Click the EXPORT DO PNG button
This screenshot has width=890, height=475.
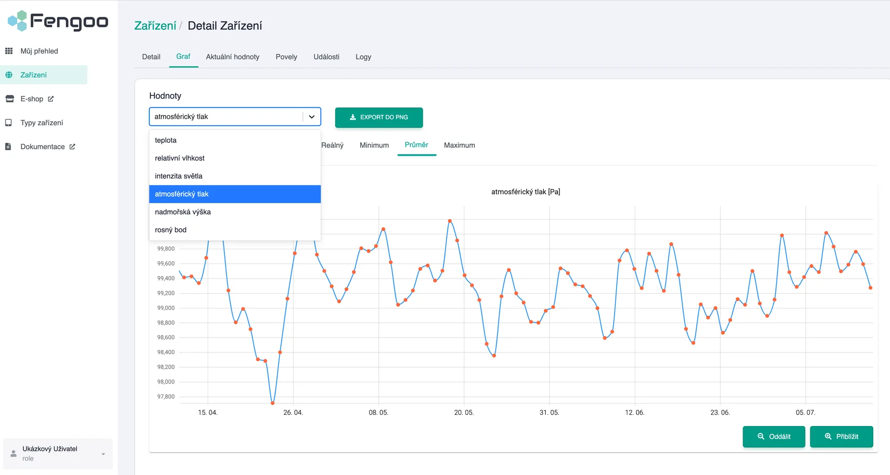[379, 118]
